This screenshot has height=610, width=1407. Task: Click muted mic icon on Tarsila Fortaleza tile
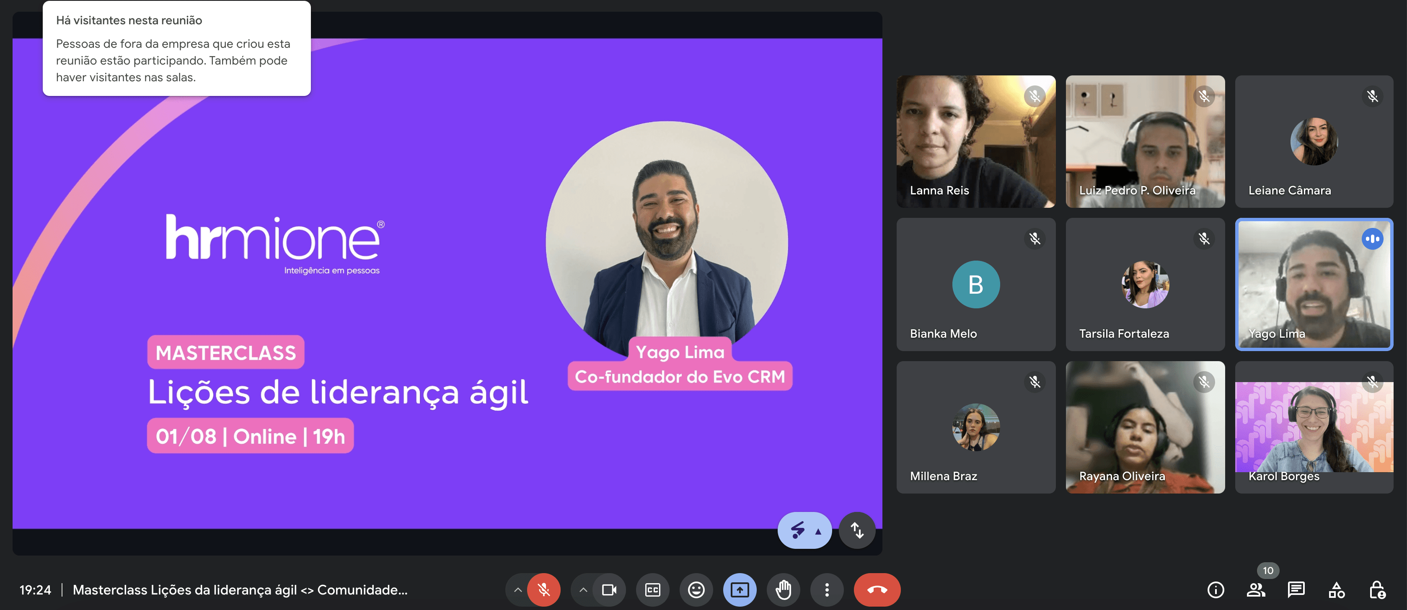[x=1204, y=239]
